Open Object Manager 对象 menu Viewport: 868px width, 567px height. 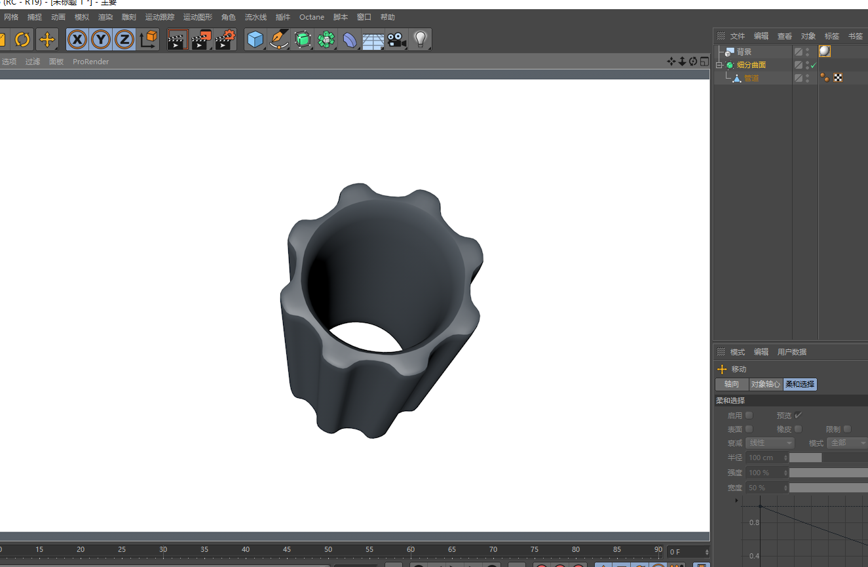point(808,36)
